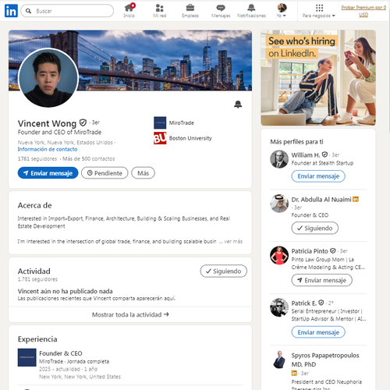Open William H. profile picture

[x=279, y=159]
